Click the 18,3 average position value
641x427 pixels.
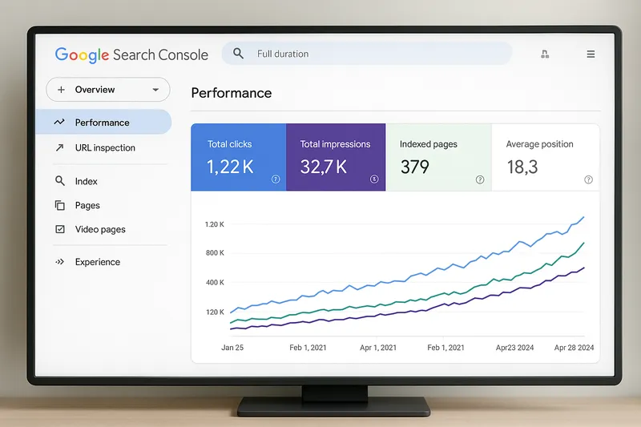[x=522, y=167]
